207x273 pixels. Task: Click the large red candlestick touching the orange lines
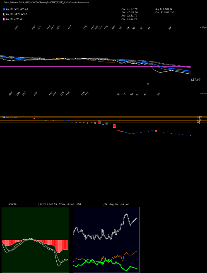pos(99,122)
